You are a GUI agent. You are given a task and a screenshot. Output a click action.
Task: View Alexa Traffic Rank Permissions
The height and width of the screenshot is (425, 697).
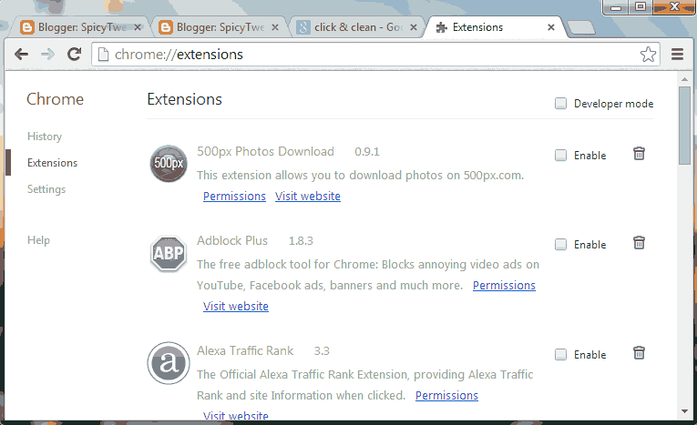coord(446,395)
